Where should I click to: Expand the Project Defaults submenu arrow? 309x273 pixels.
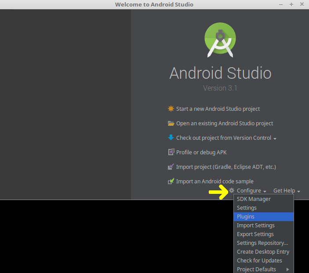click(x=287, y=269)
